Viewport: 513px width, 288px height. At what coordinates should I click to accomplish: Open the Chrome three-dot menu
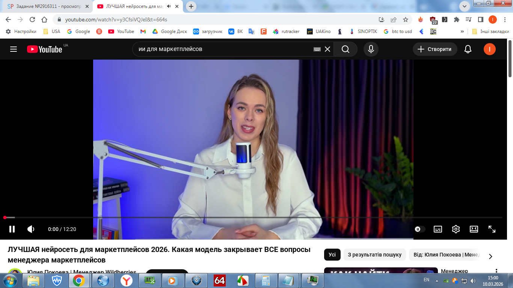coord(505,19)
